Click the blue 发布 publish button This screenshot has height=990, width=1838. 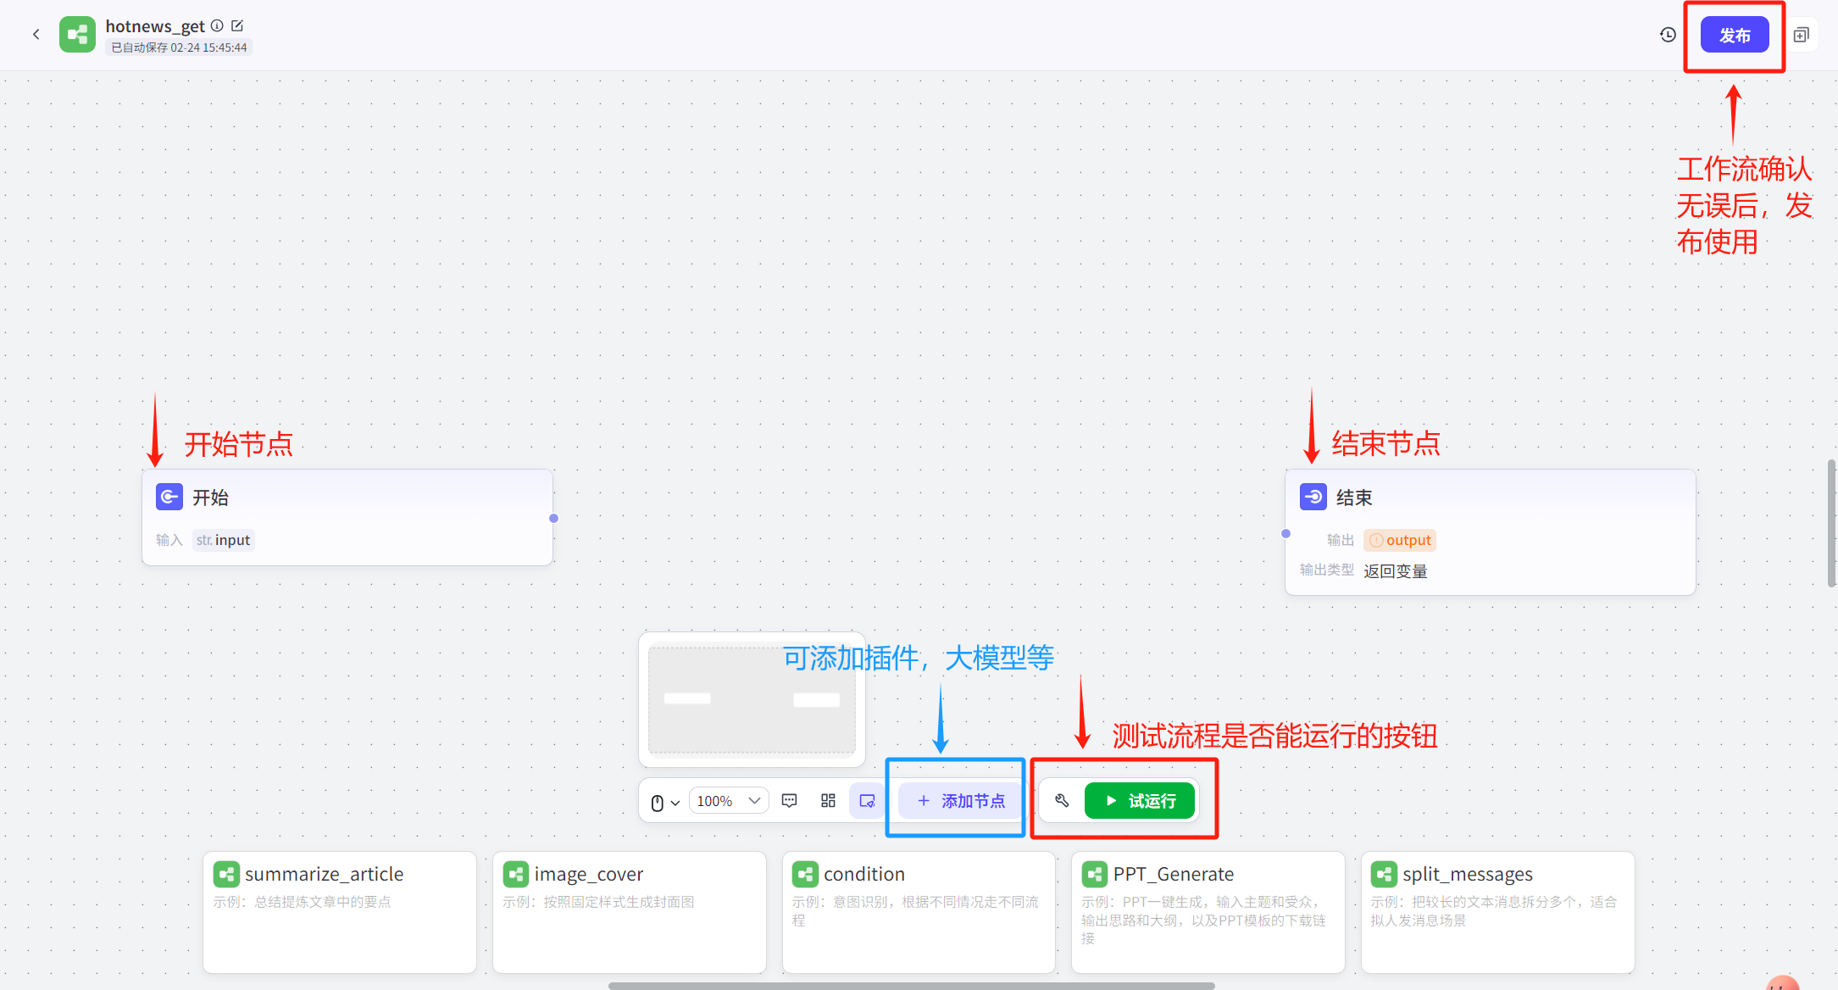click(1734, 36)
